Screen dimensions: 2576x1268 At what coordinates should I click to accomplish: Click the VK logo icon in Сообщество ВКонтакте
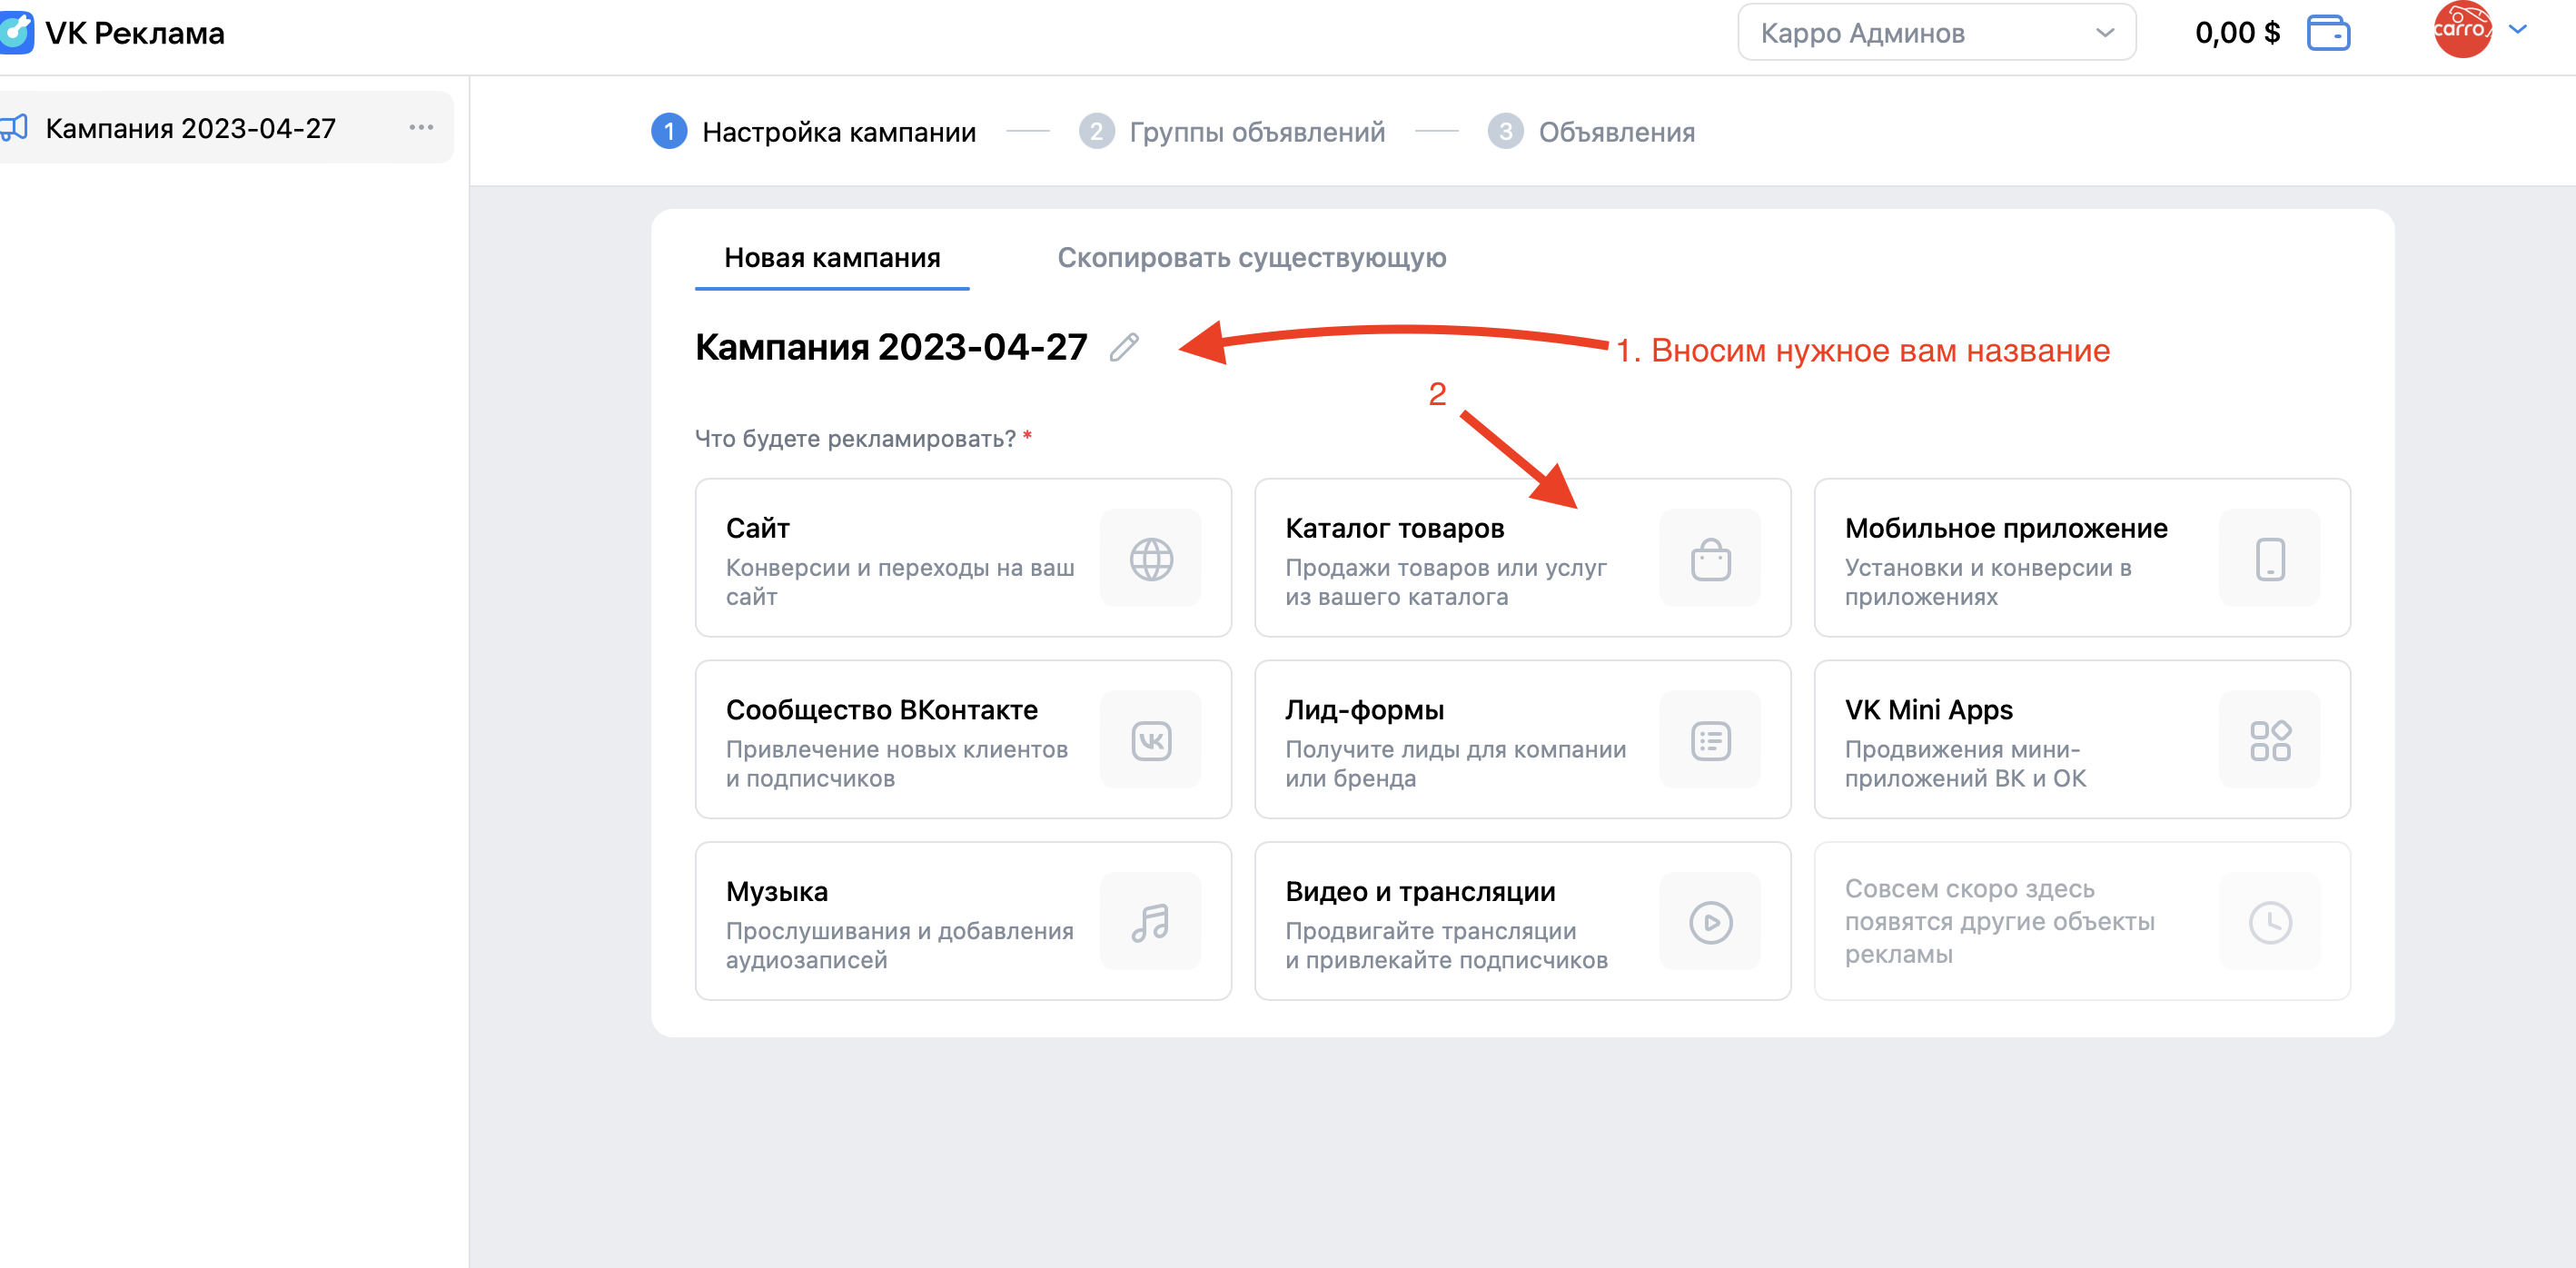[x=1150, y=741]
